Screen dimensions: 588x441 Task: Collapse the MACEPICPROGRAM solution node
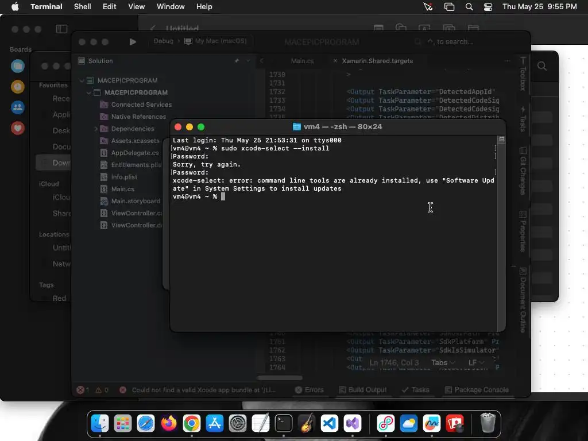[82, 80]
